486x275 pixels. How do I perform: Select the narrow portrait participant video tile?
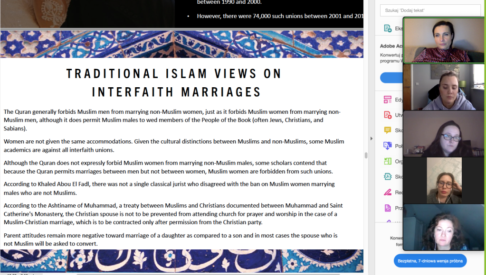pos(444,180)
